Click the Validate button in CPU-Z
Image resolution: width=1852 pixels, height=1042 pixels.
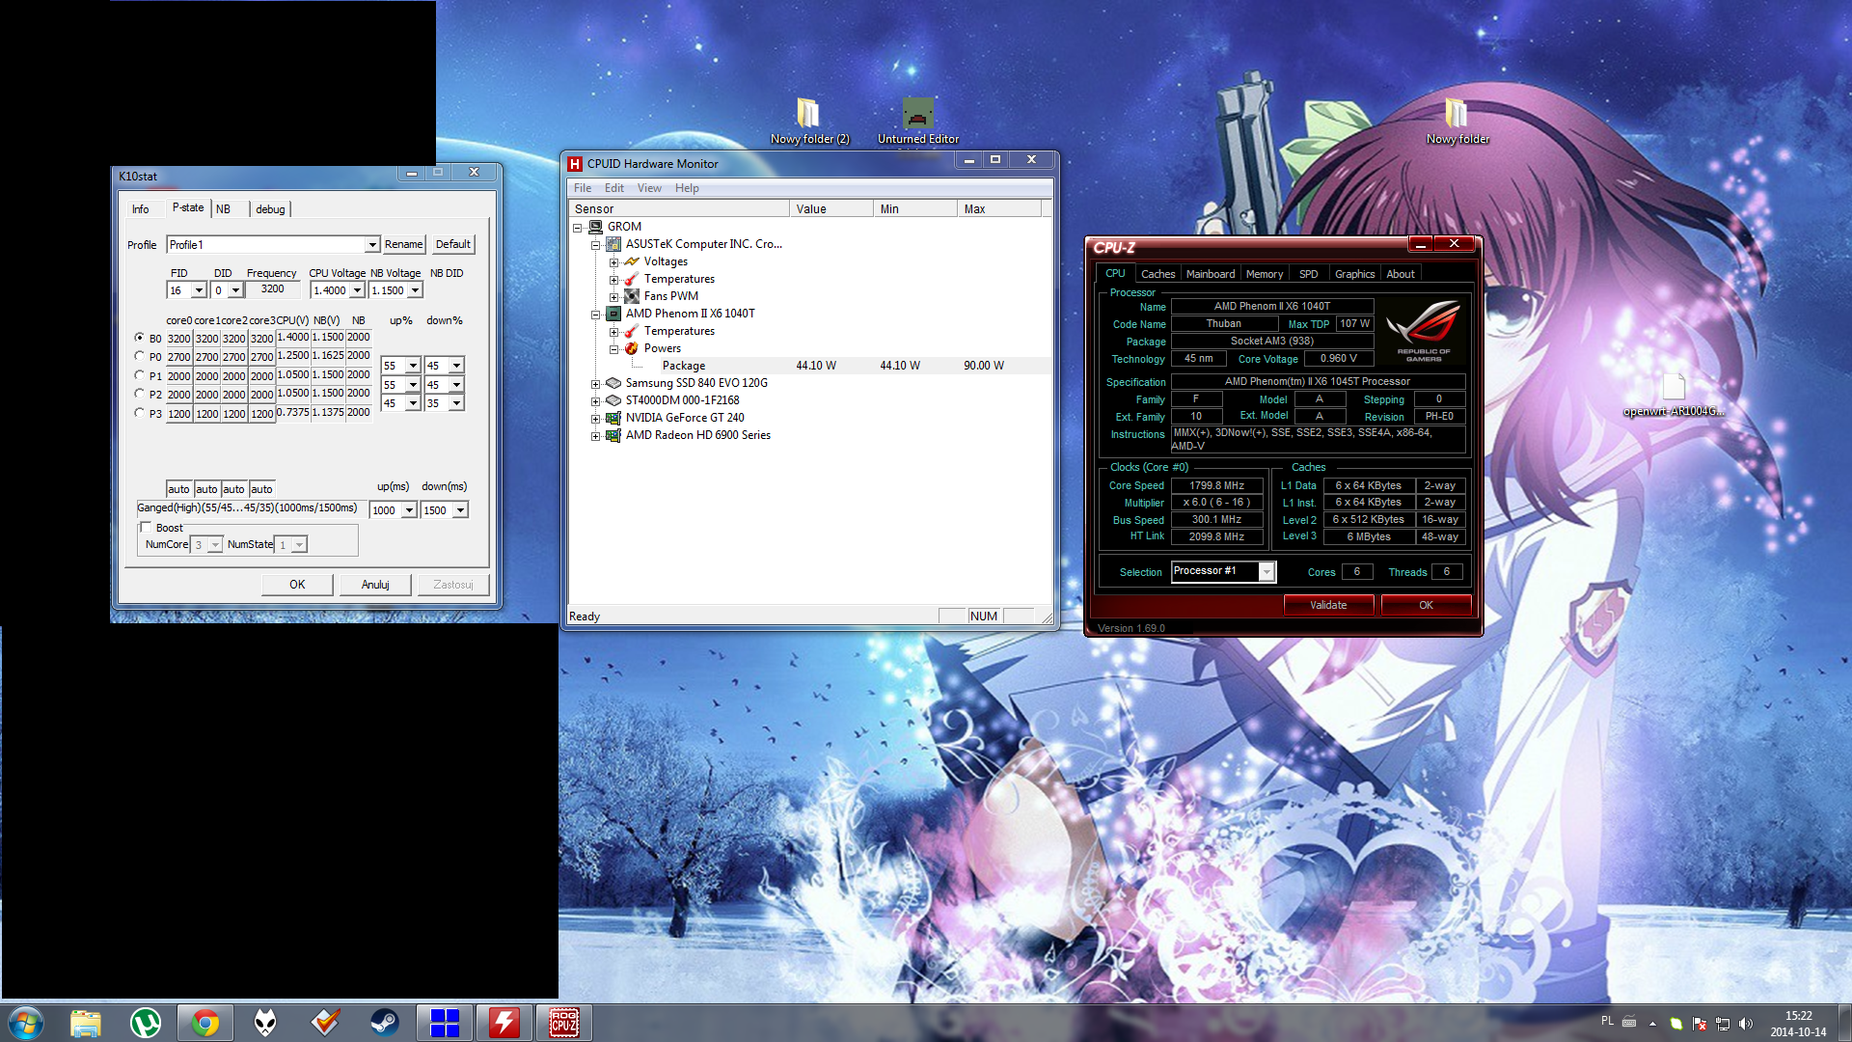pyautogui.click(x=1328, y=605)
